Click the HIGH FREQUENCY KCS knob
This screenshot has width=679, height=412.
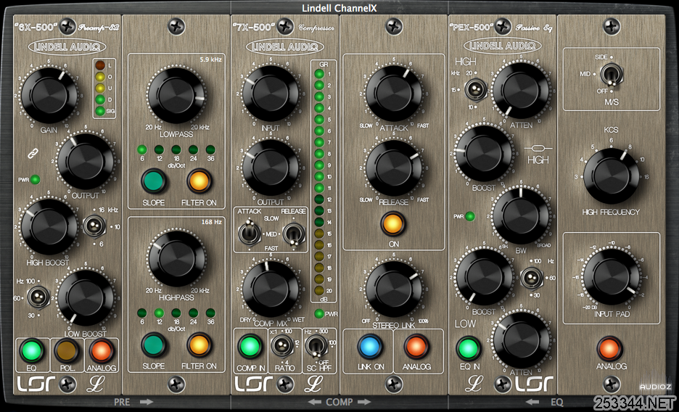pos(611,176)
